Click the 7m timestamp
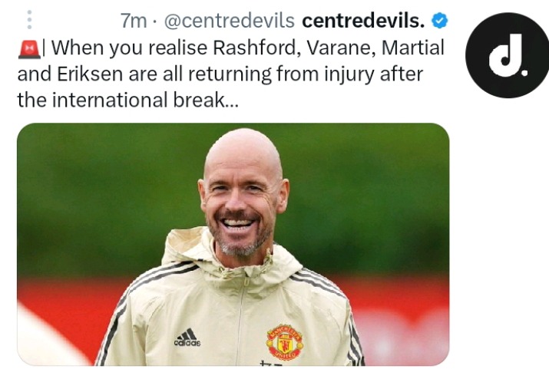The image size is (549, 369). (x=134, y=21)
